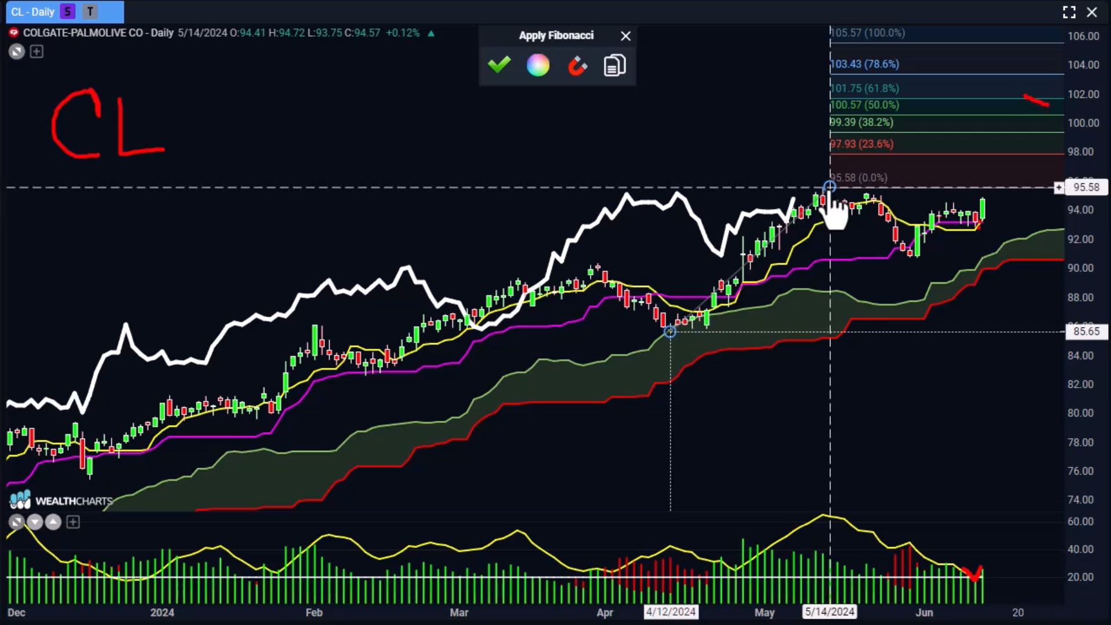1111x625 pixels.
Task: Click the green up triangle next to +0.12%
Action: tap(431, 33)
